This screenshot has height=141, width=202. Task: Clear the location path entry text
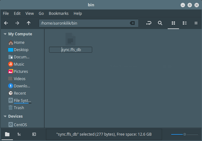tap(132, 23)
